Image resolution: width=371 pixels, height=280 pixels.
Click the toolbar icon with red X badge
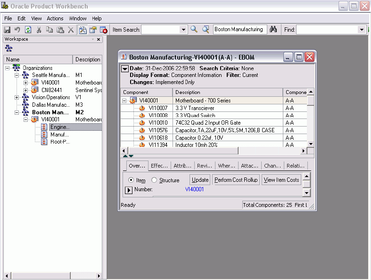(x=104, y=30)
